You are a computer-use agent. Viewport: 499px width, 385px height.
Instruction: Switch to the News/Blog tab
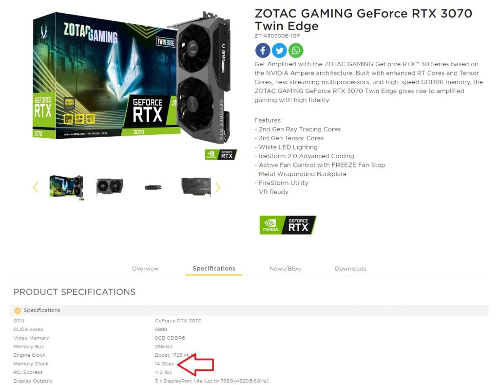coord(285,269)
